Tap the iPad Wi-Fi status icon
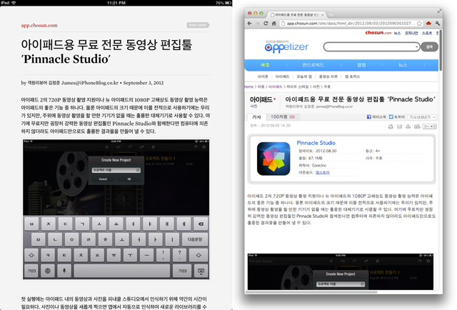Screen dimensions: 457x310 pos(14,3)
